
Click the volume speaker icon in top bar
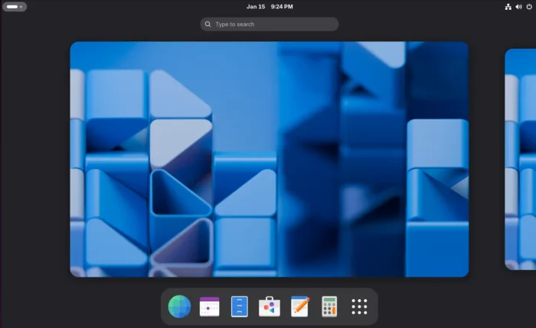tap(518, 6)
